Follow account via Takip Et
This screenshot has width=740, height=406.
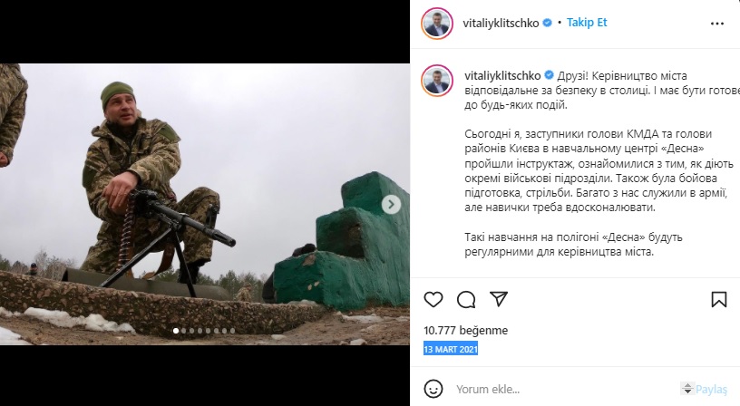pos(587,23)
